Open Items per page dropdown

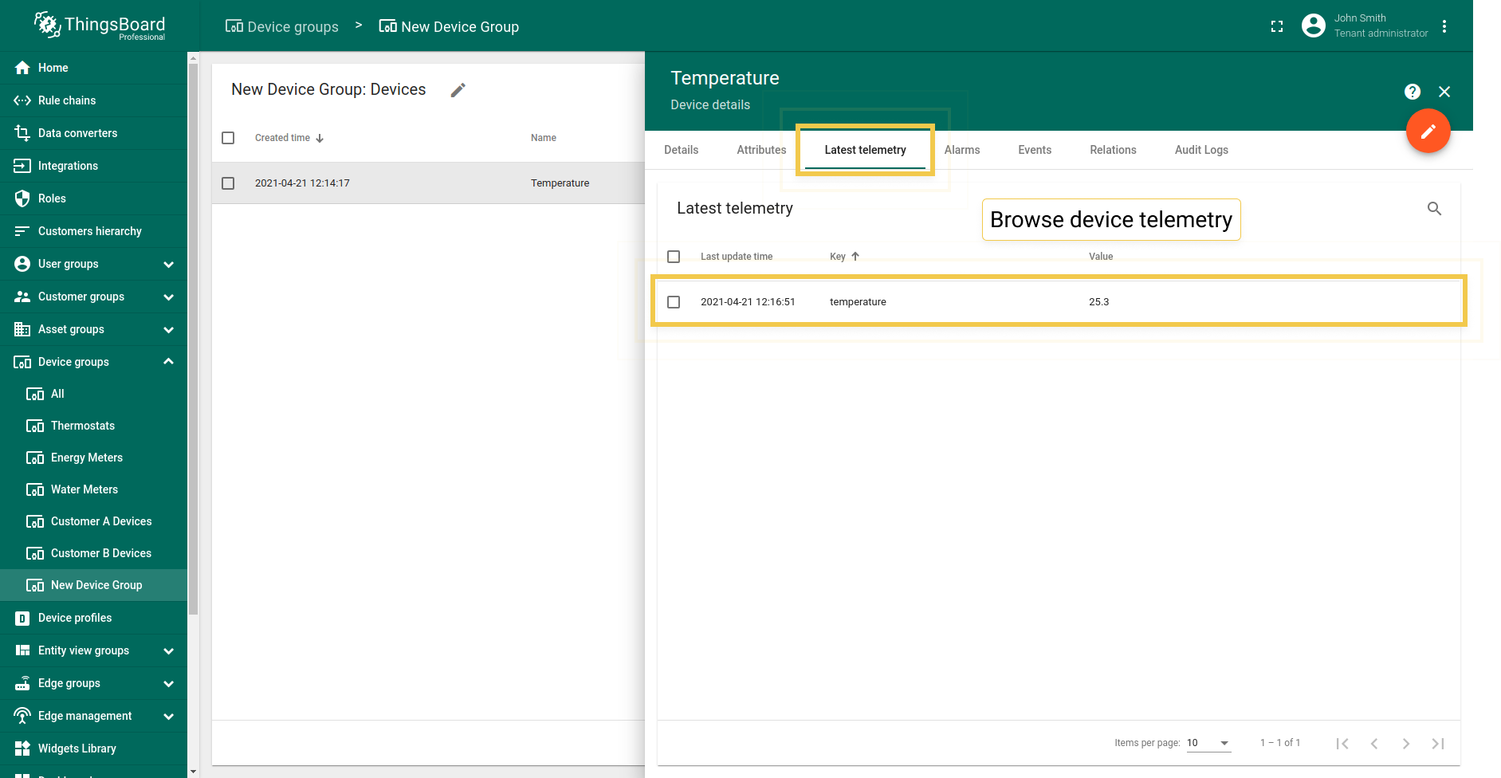(1208, 743)
